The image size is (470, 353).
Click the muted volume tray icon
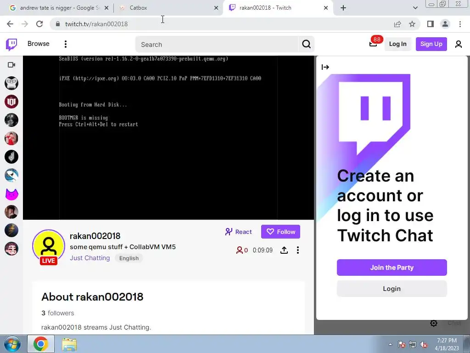[x=424, y=344]
